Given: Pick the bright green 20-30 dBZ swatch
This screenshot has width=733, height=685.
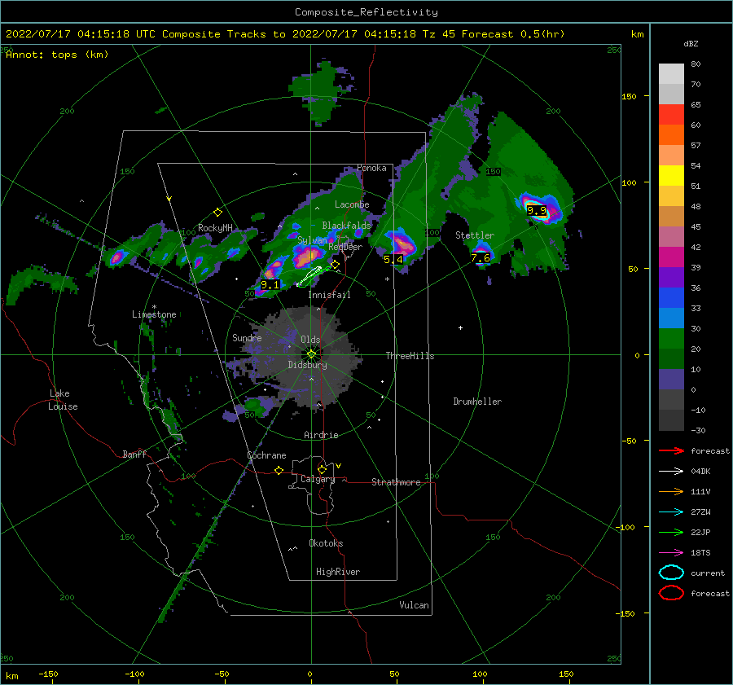Looking at the screenshot, I should (671, 339).
